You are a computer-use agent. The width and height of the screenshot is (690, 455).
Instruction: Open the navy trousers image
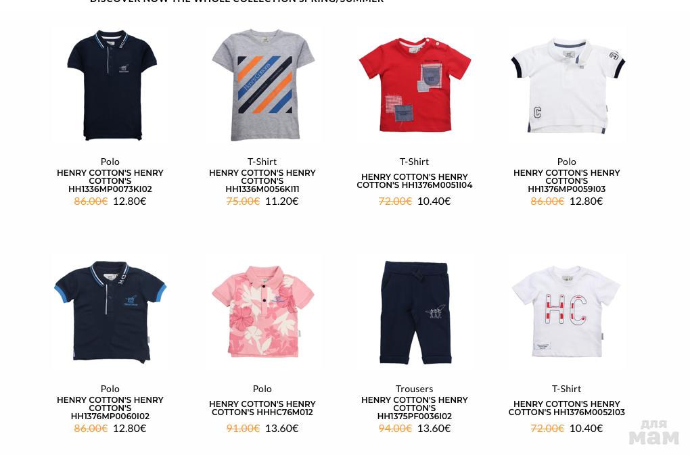pos(415,312)
